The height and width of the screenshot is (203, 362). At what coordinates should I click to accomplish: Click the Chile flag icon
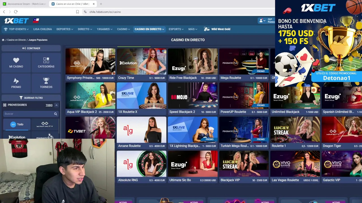pos(36,21)
